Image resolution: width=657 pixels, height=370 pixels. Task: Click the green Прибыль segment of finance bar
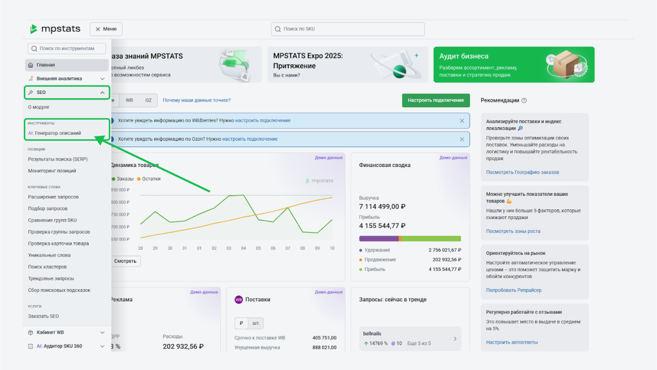431,239
